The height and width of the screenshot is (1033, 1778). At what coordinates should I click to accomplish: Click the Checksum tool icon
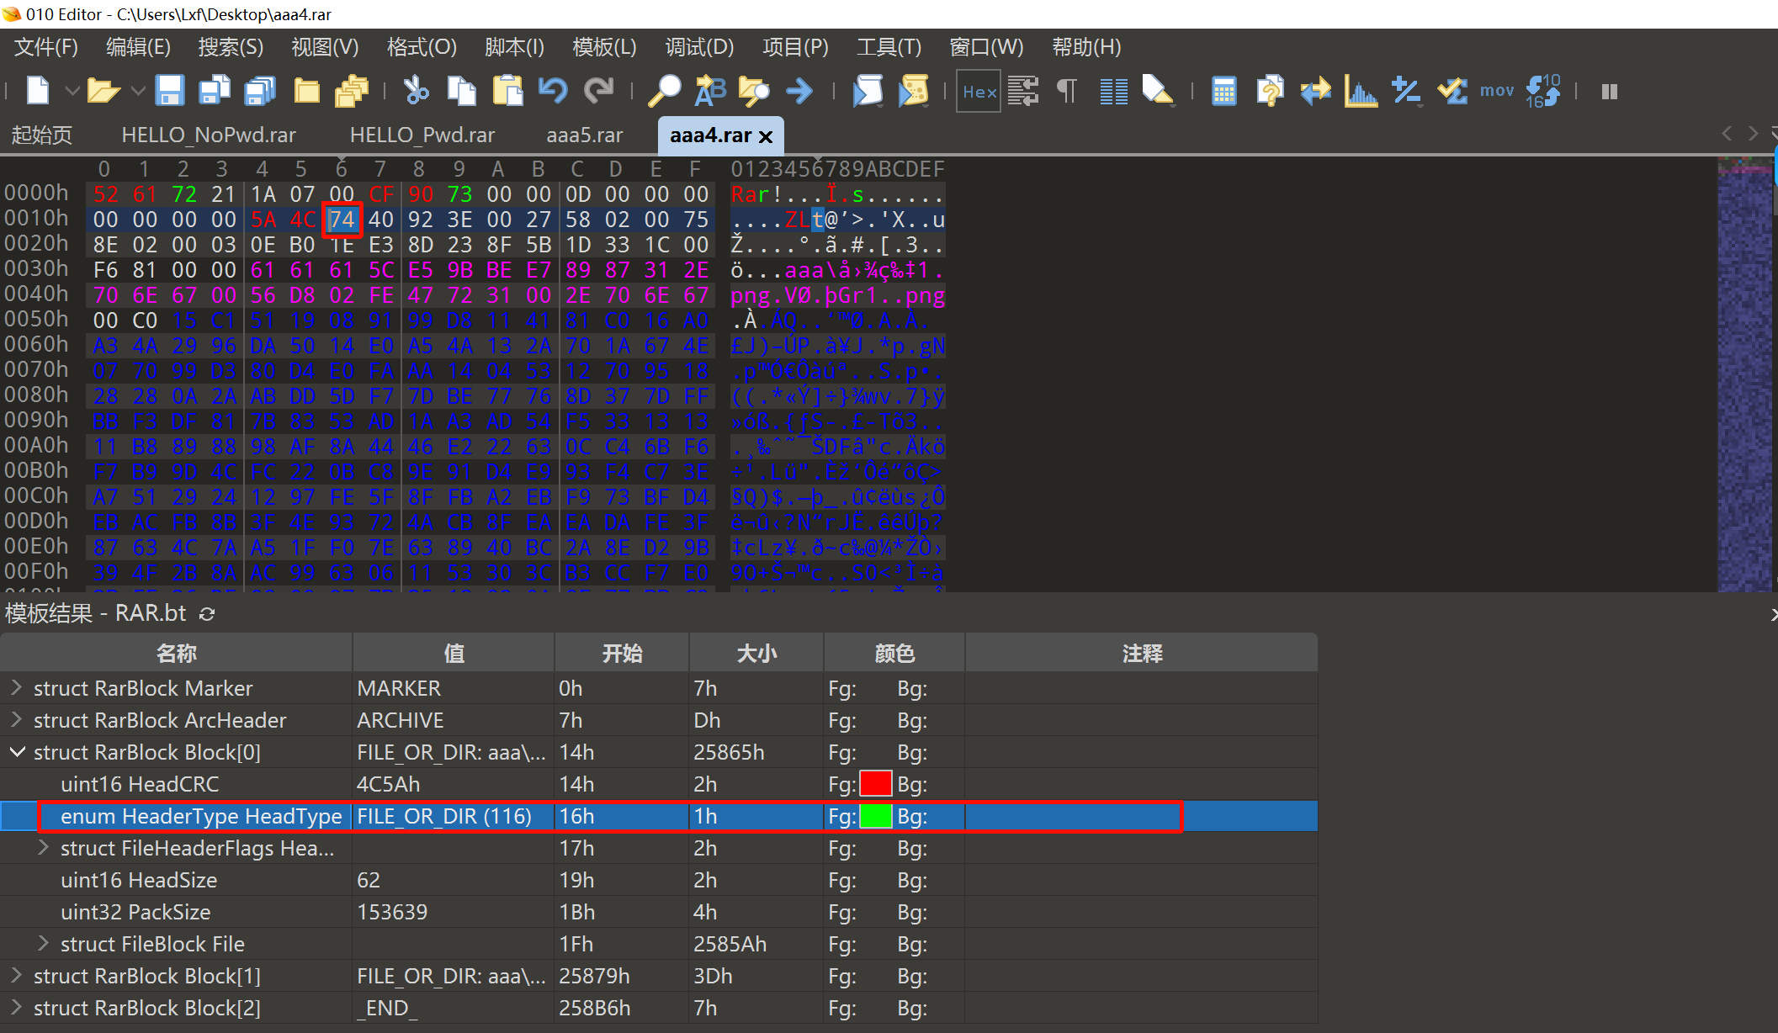pyautogui.click(x=1452, y=91)
